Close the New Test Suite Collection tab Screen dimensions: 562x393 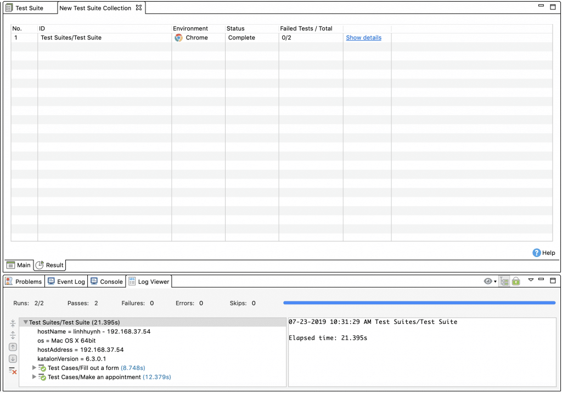[139, 8]
